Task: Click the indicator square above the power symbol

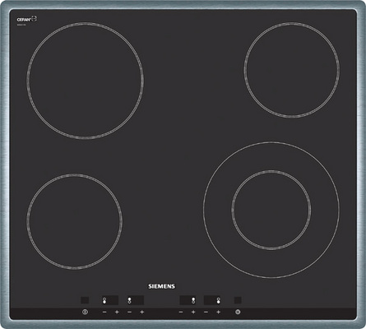Action: point(85,300)
